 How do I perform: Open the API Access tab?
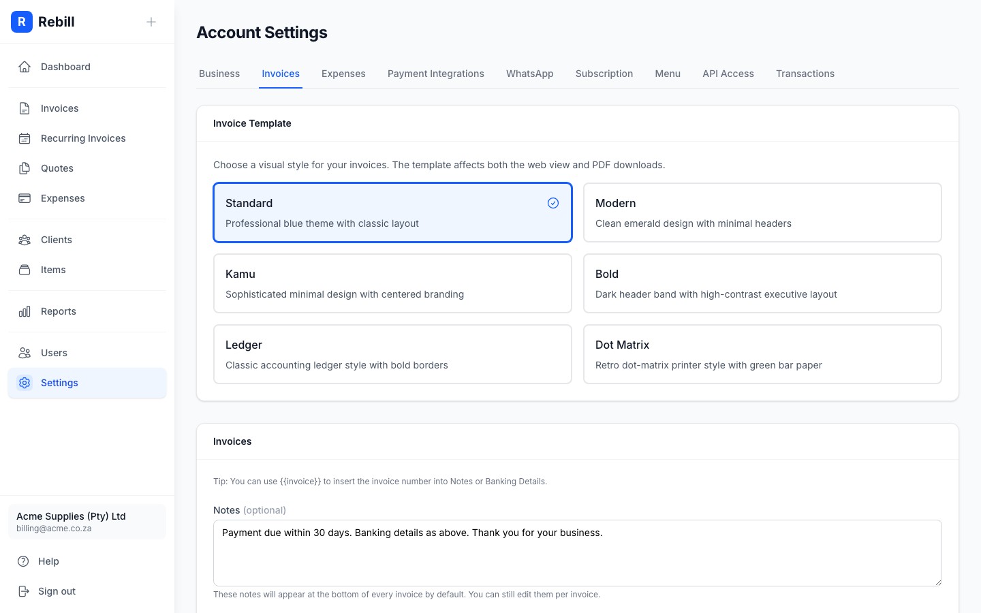(x=728, y=74)
